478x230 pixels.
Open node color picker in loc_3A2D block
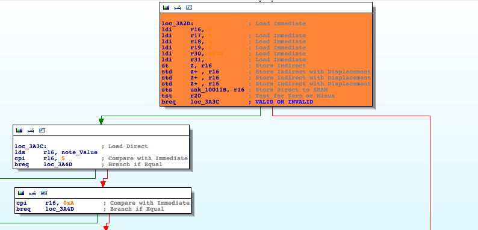166,8
